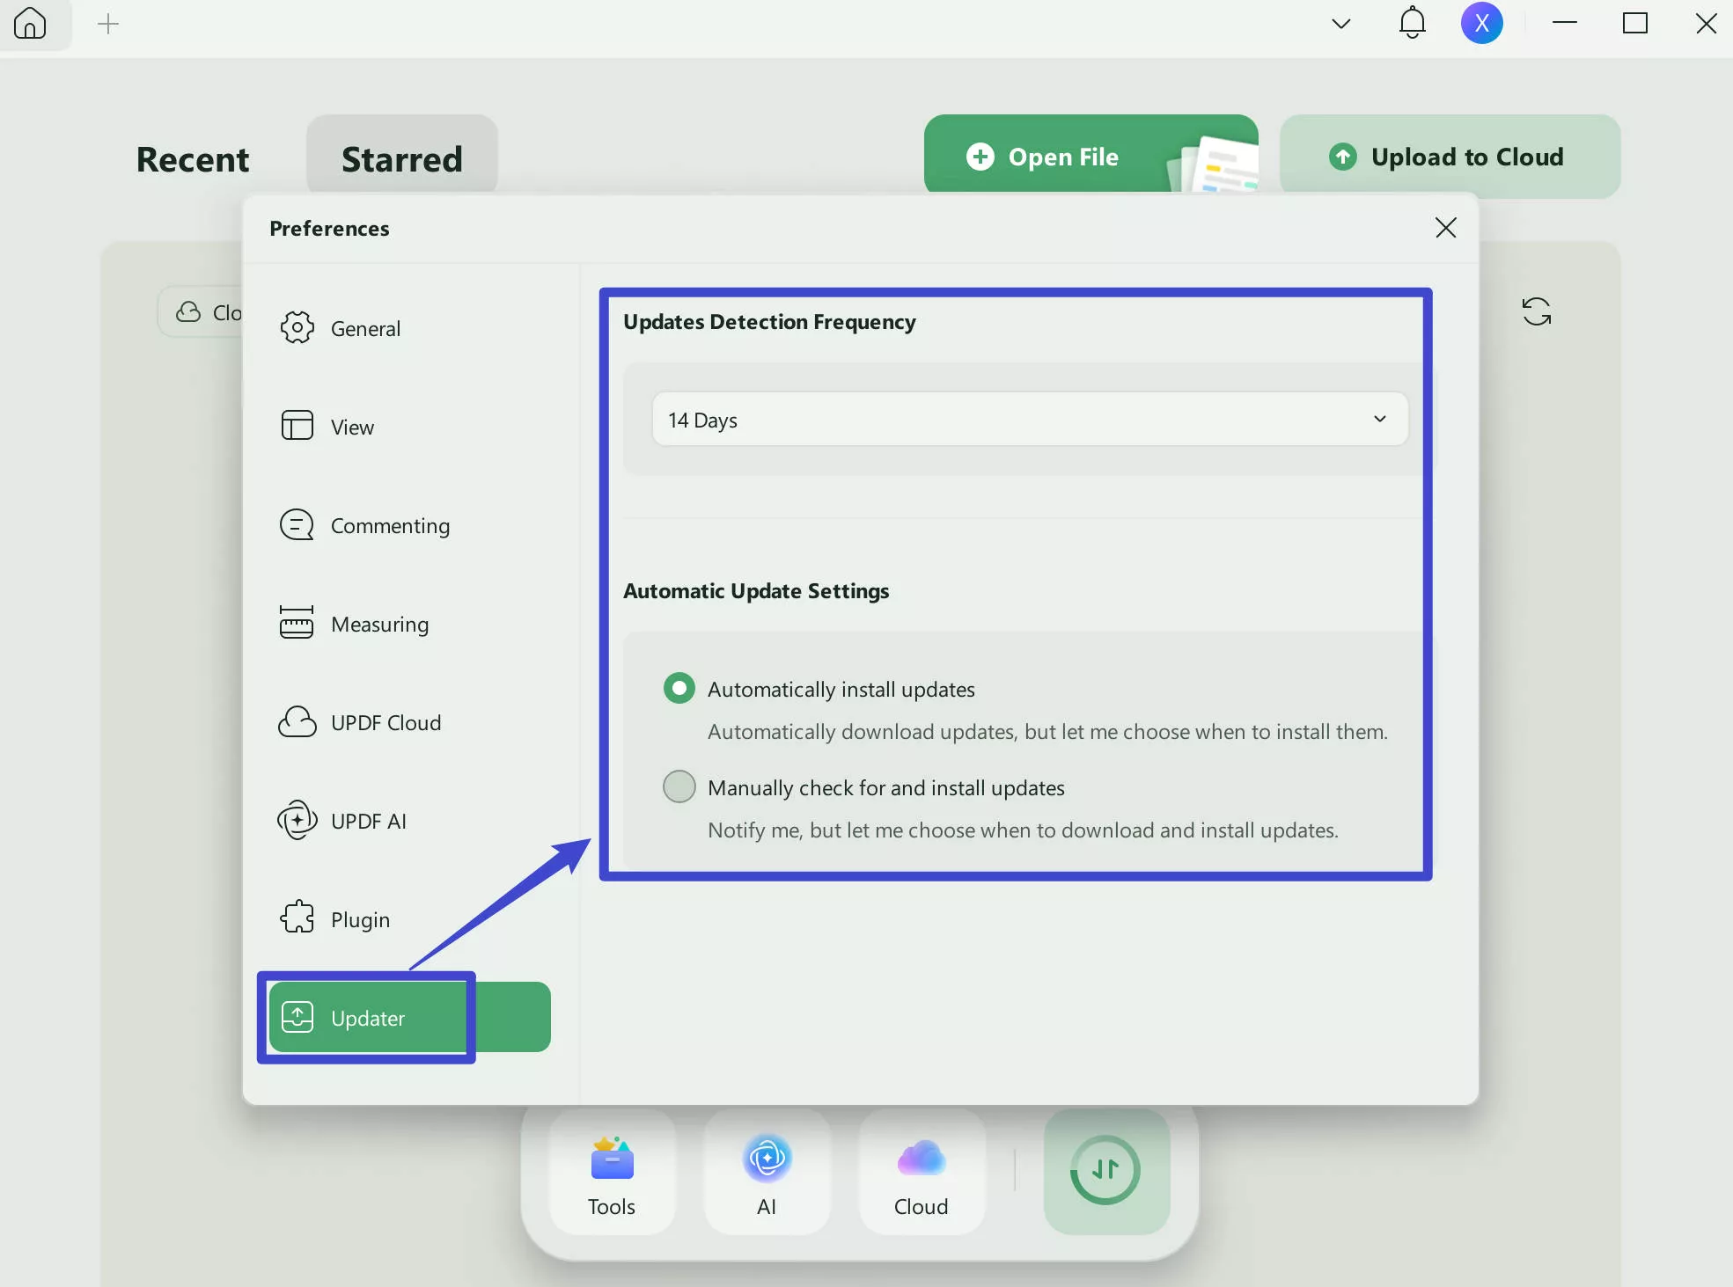
Task: Expand the title bar chevron dropdown
Action: pyautogui.click(x=1340, y=24)
